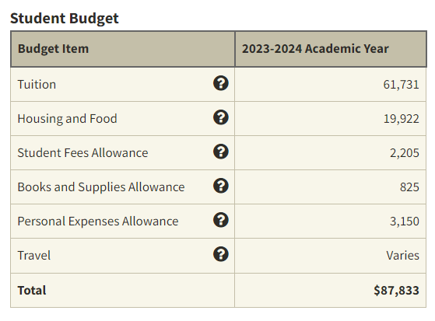Click the Tuition row label
435x321 pixels.
(x=37, y=84)
